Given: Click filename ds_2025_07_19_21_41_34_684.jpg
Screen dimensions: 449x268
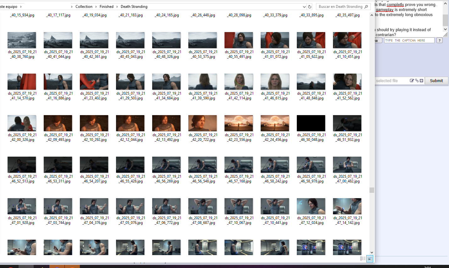Looking at the screenshot, I should pyautogui.click(x=166, y=96).
